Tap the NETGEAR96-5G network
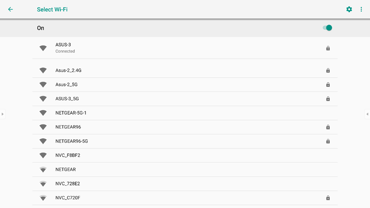This screenshot has height=208, width=370. pyautogui.click(x=185, y=141)
